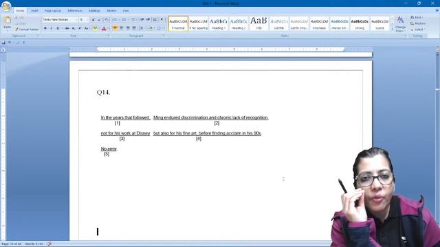This screenshot has height=247, width=440.
Task: Click the Find button
Action: coord(416,18)
